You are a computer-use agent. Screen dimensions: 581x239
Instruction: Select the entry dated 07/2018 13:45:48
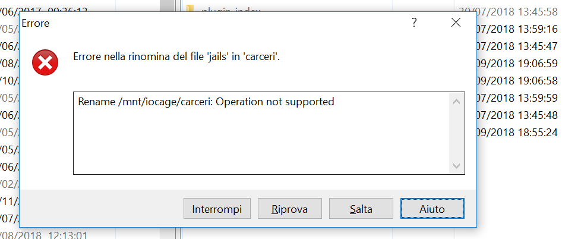517,115
